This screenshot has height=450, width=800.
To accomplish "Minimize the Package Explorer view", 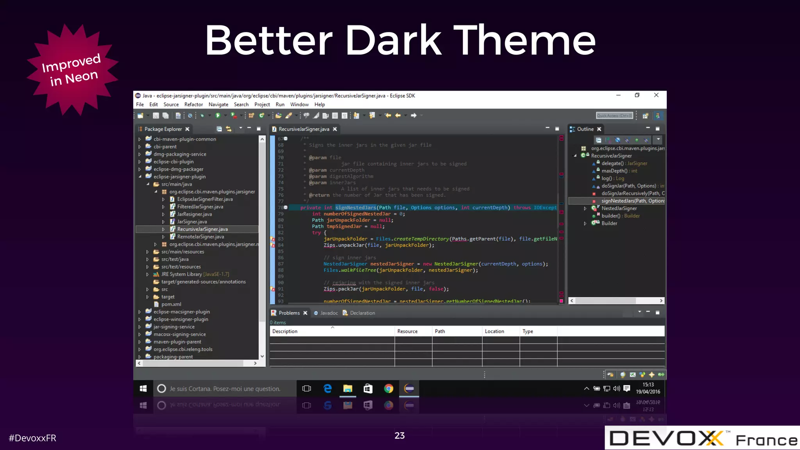I will point(249,128).
